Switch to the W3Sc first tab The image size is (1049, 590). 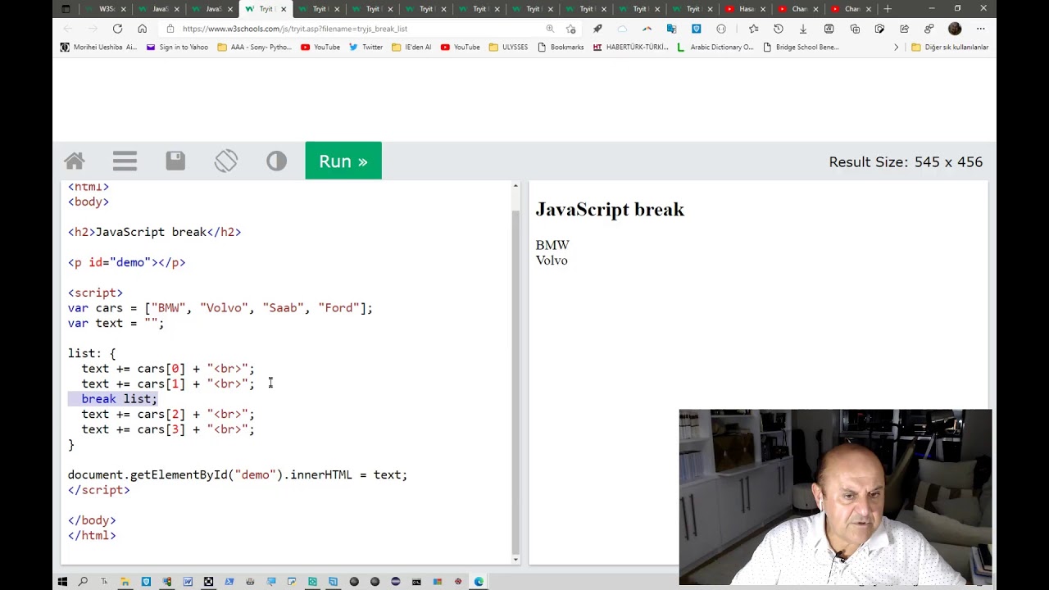pyautogui.click(x=105, y=9)
